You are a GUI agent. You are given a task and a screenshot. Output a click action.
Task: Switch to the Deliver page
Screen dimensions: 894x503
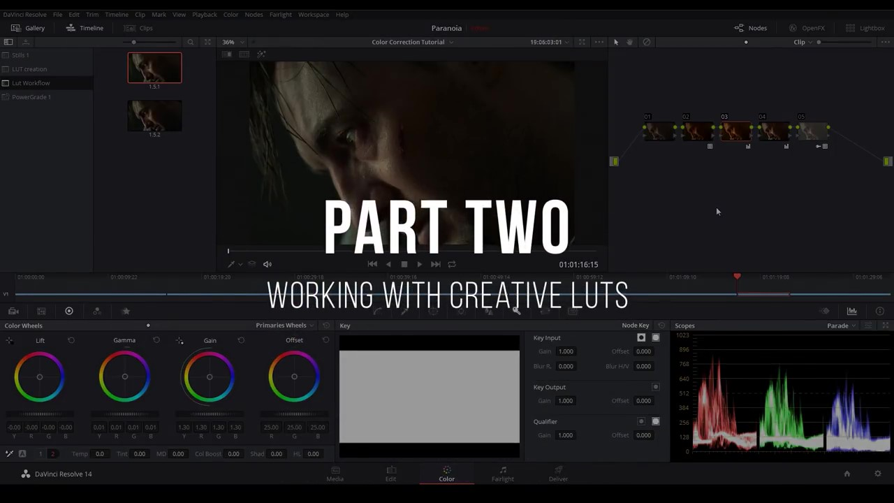point(558,473)
